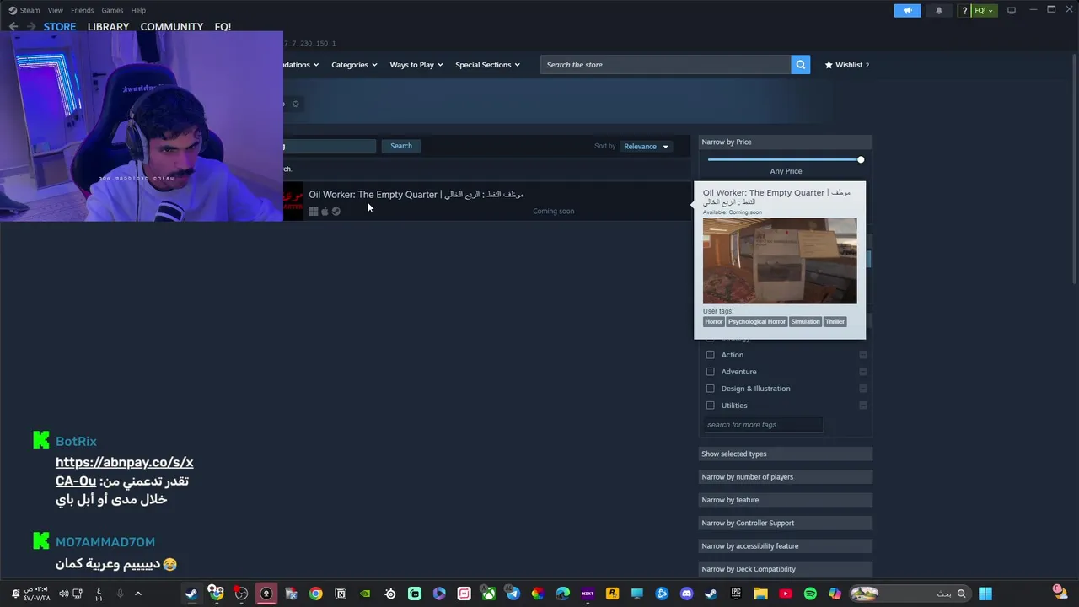Open Microsoft Copilot from the taskbar

tap(835, 594)
